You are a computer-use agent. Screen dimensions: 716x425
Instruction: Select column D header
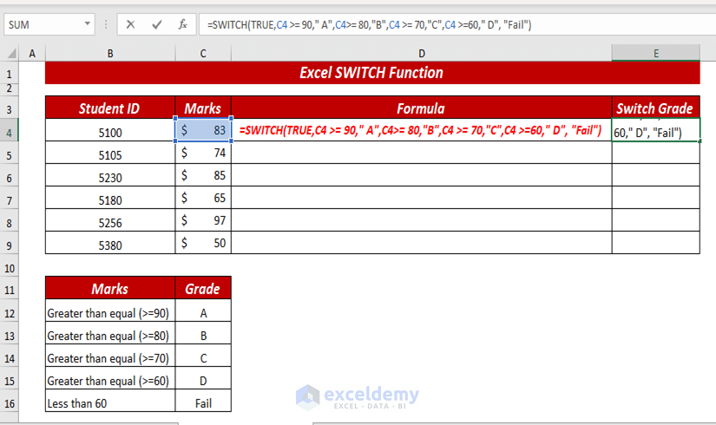[422, 54]
